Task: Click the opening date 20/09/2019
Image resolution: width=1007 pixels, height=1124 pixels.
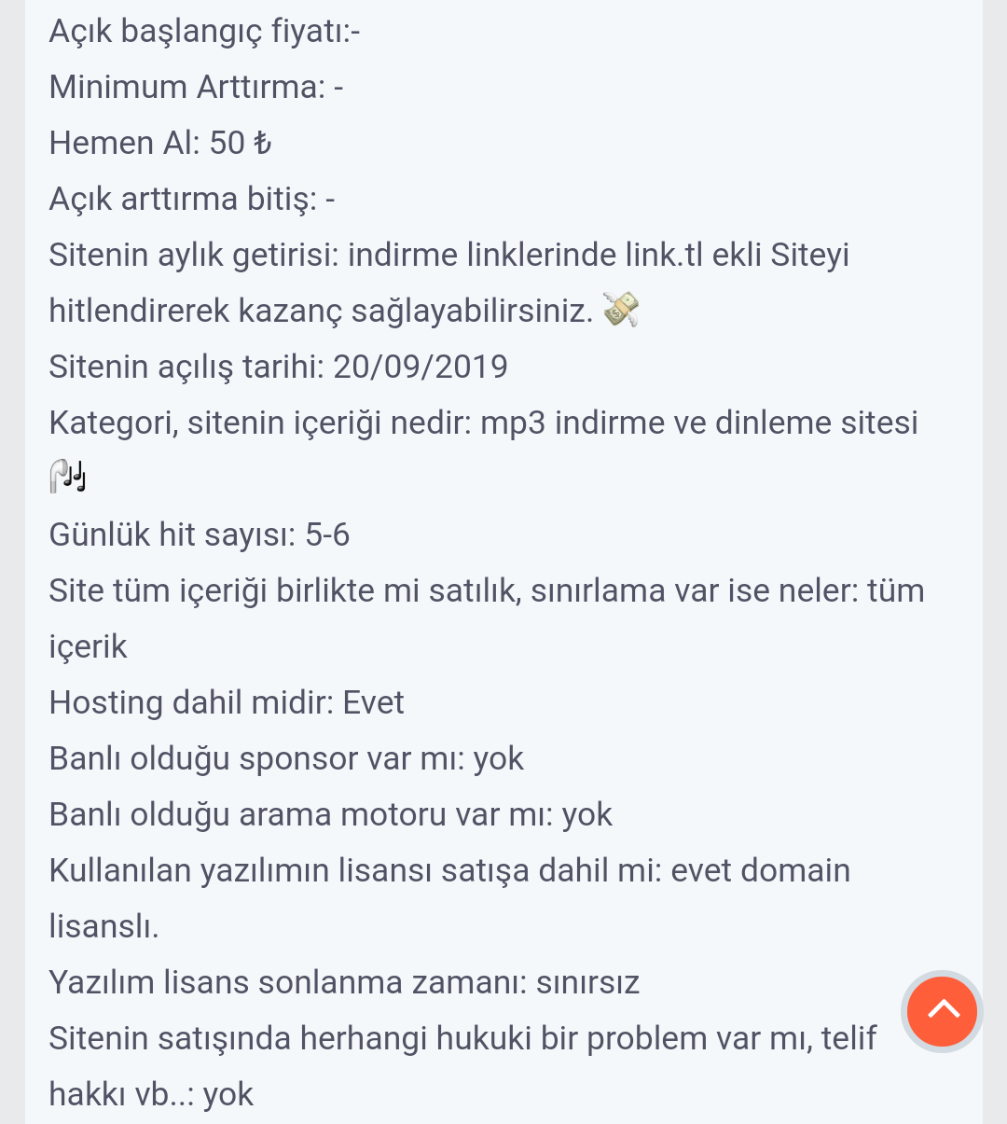Action: [421, 367]
